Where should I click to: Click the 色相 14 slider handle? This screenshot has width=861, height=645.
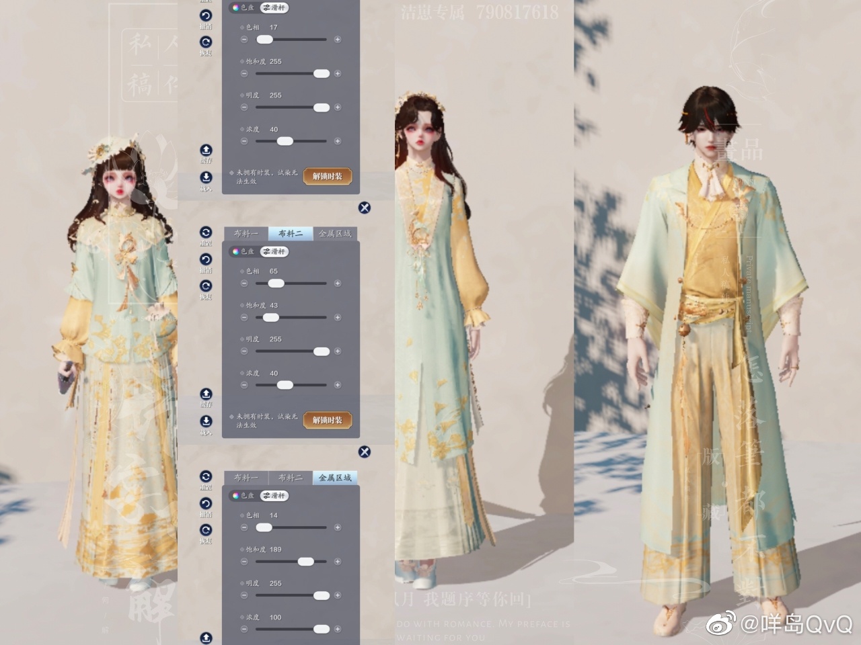pos(264,527)
